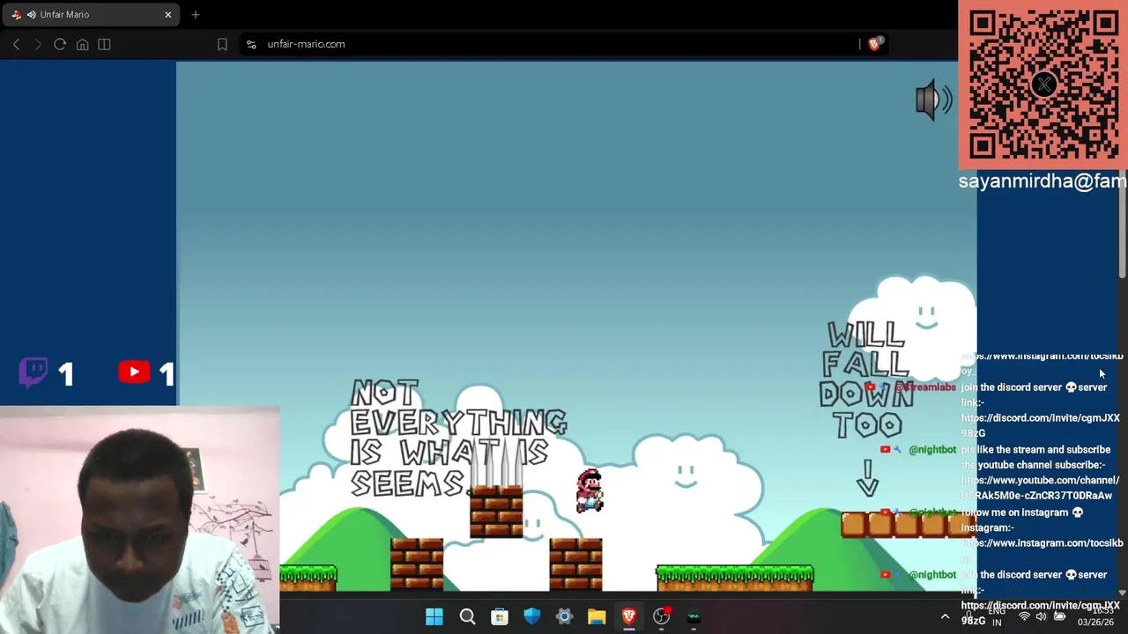The image size is (1128, 634).
Task: Close the Unfair Mario tab
Action: [x=167, y=14]
